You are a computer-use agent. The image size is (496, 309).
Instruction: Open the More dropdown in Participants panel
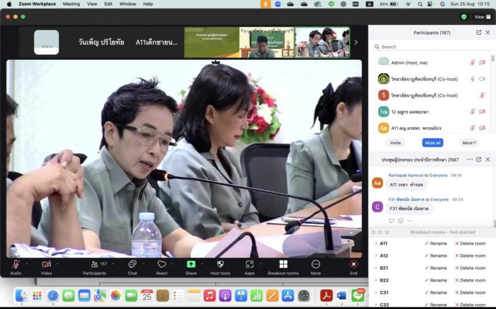click(x=469, y=142)
